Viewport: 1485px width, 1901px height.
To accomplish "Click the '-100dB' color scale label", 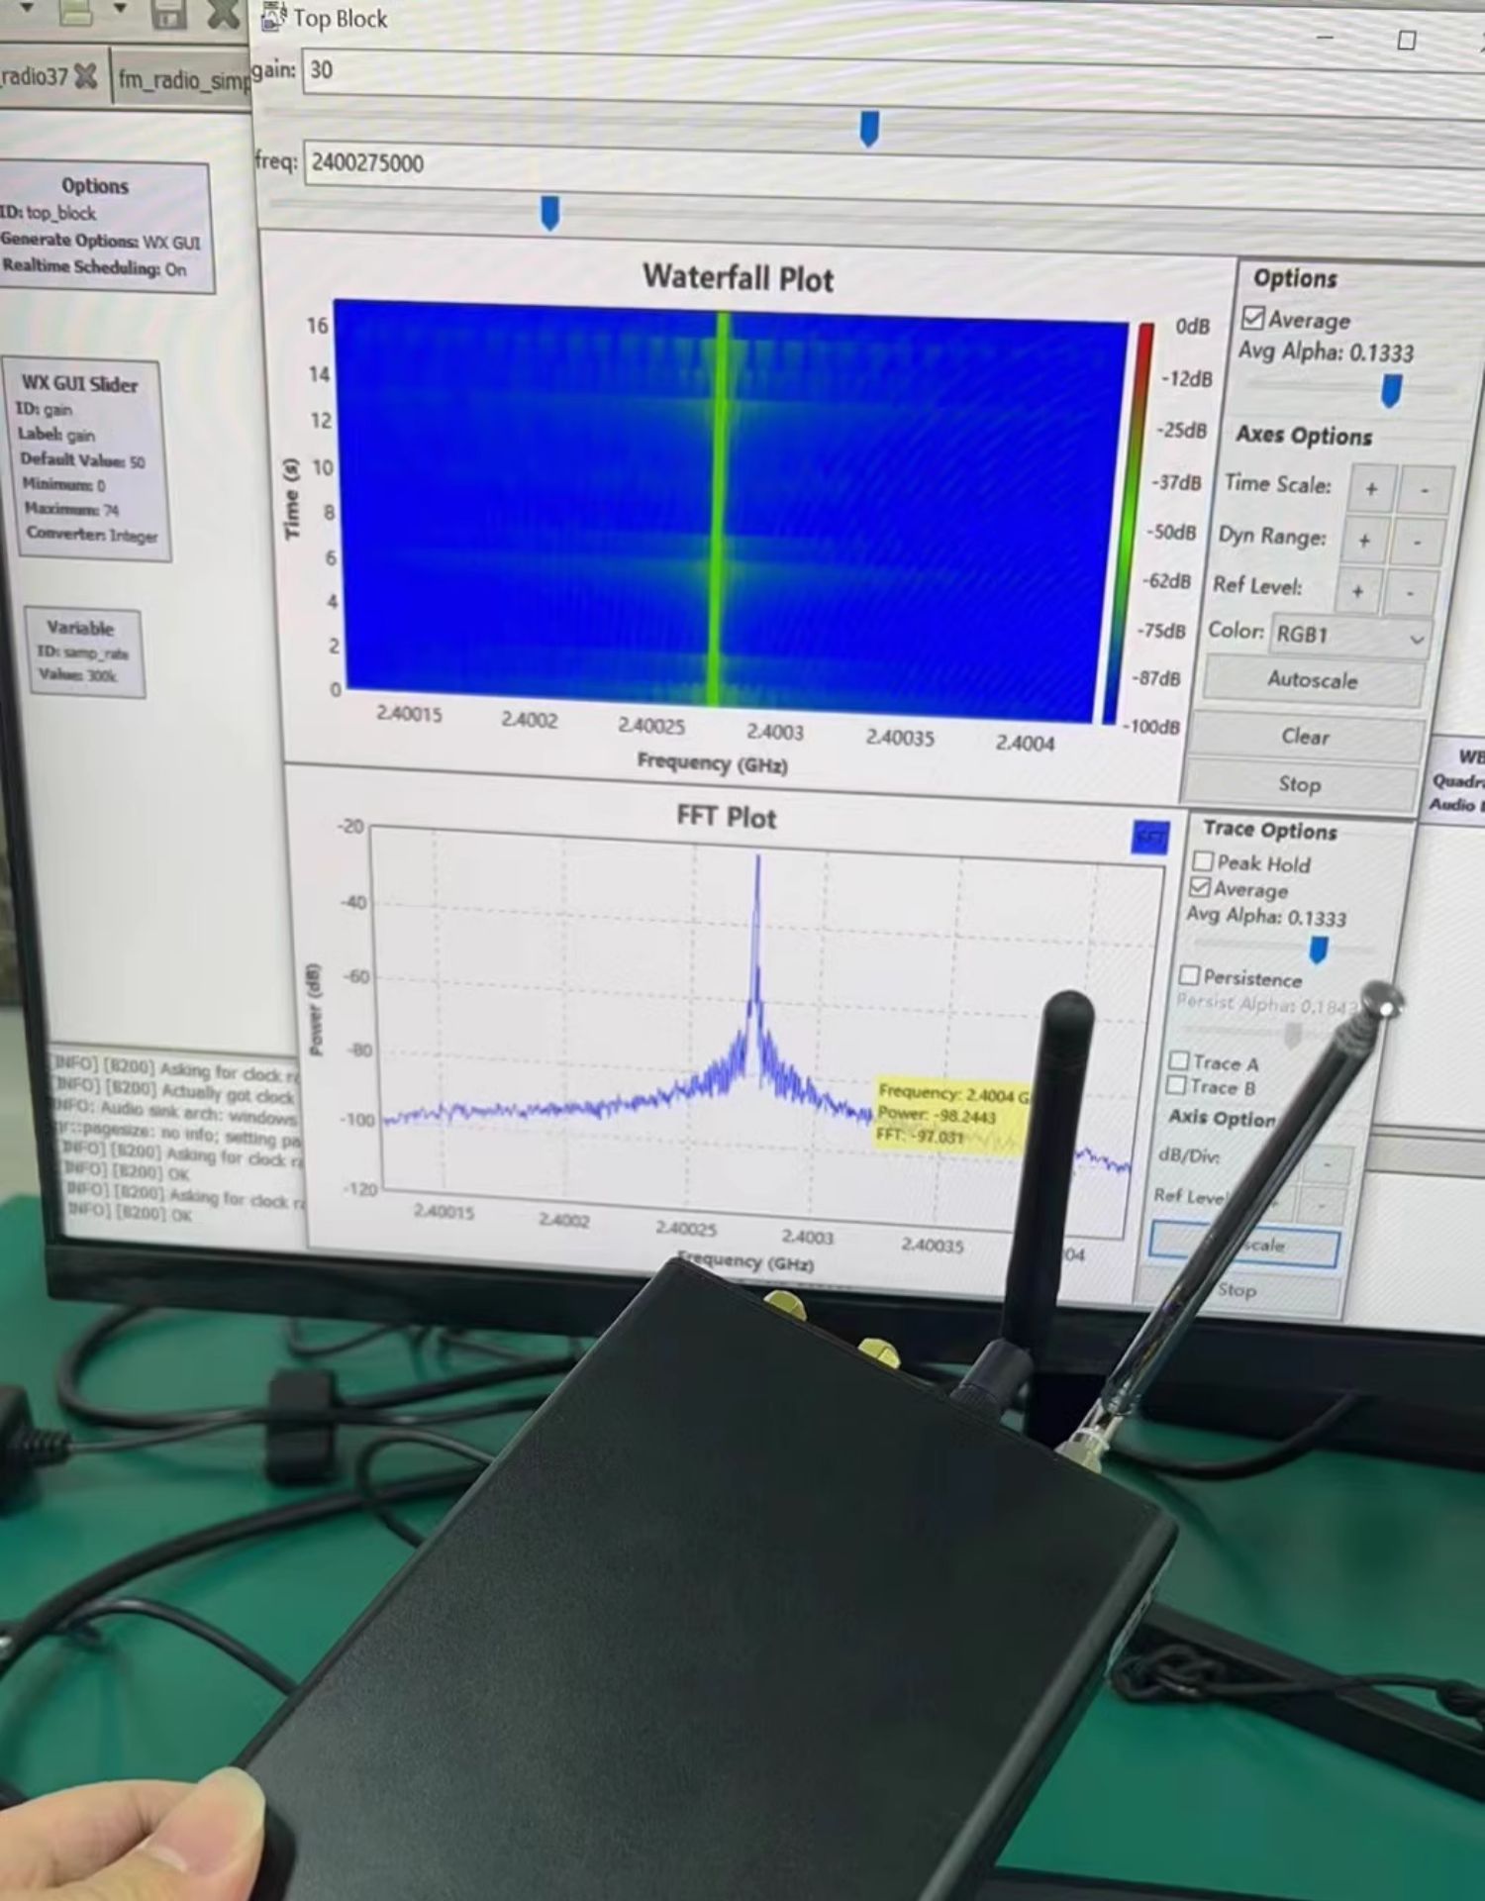I will pos(1151,727).
